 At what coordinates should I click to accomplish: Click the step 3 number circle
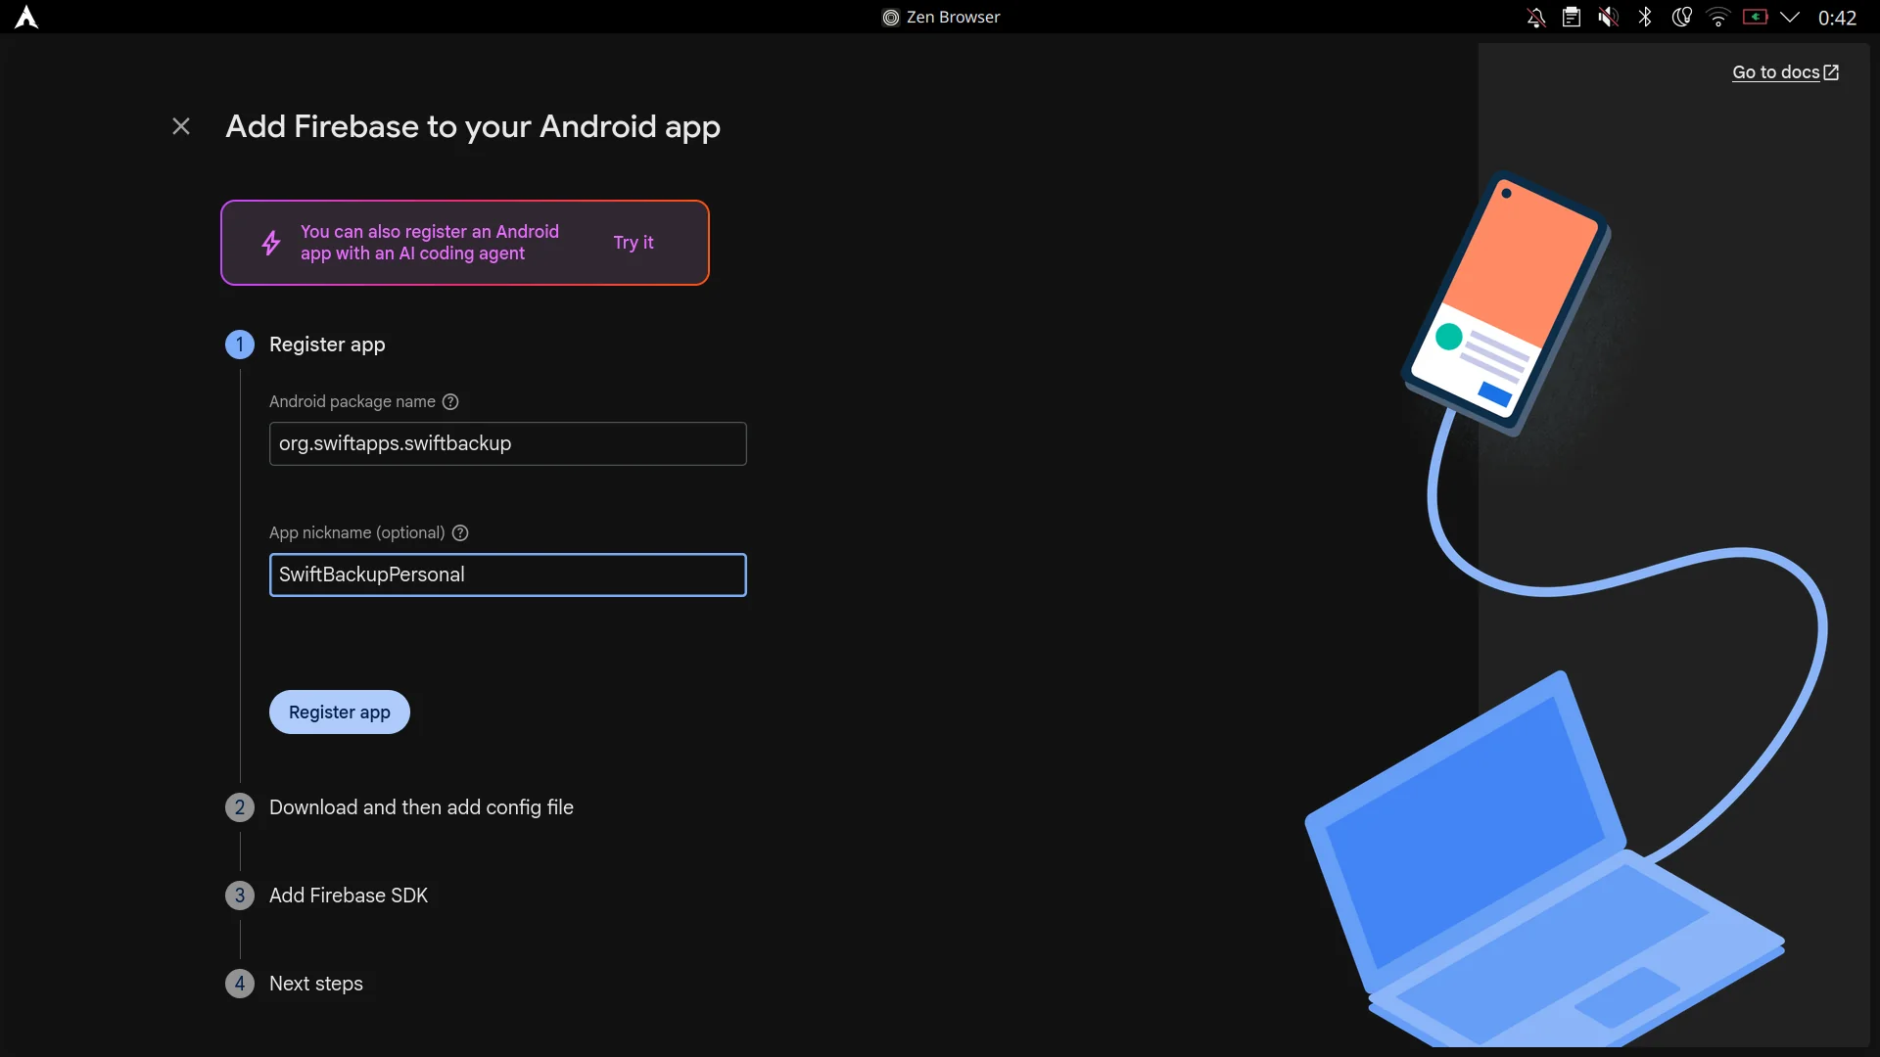[x=240, y=896]
